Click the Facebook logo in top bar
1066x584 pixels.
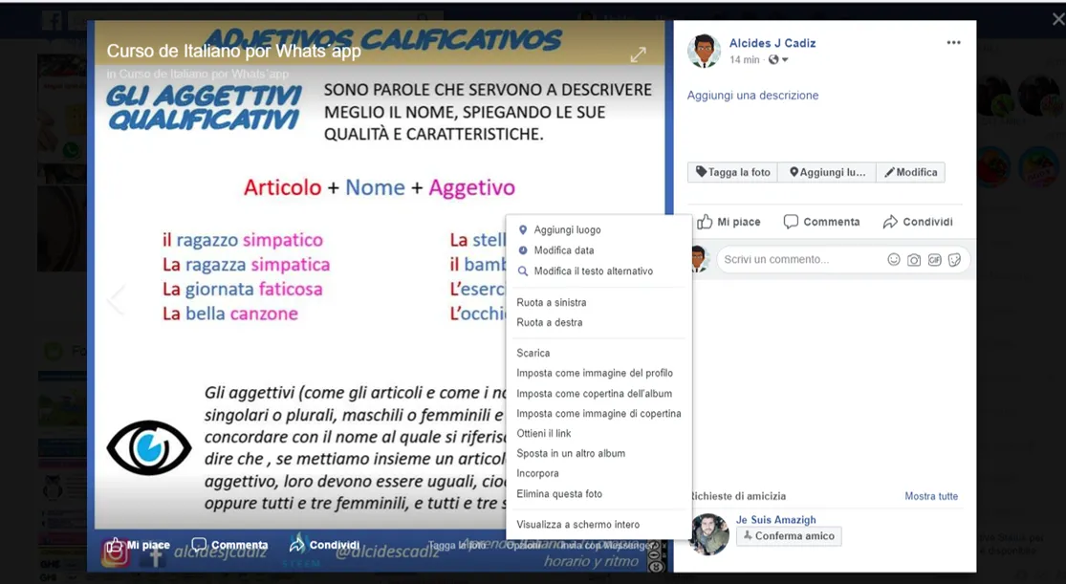[x=53, y=20]
